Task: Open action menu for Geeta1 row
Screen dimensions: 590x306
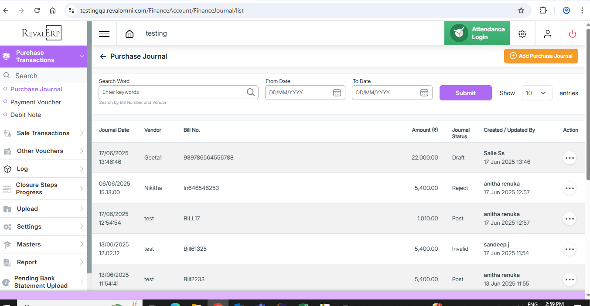Action: point(570,158)
